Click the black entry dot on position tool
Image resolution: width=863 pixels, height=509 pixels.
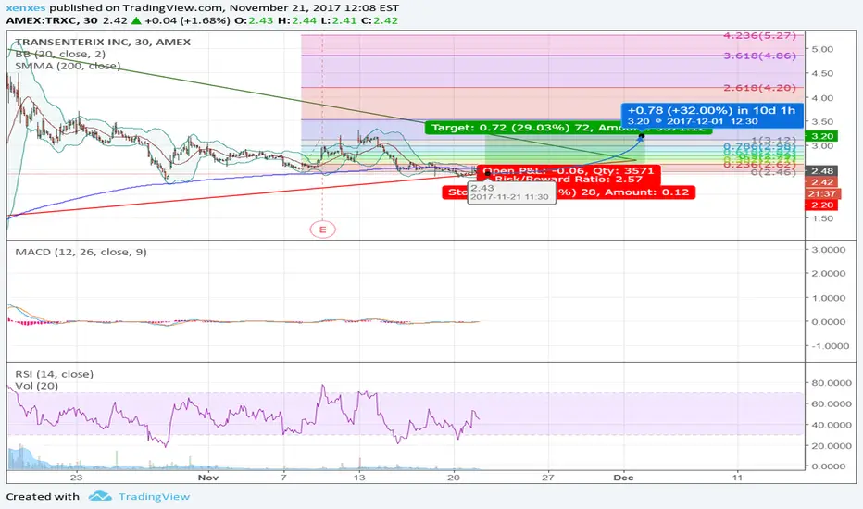pyautogui.click(x=488, y=174)
